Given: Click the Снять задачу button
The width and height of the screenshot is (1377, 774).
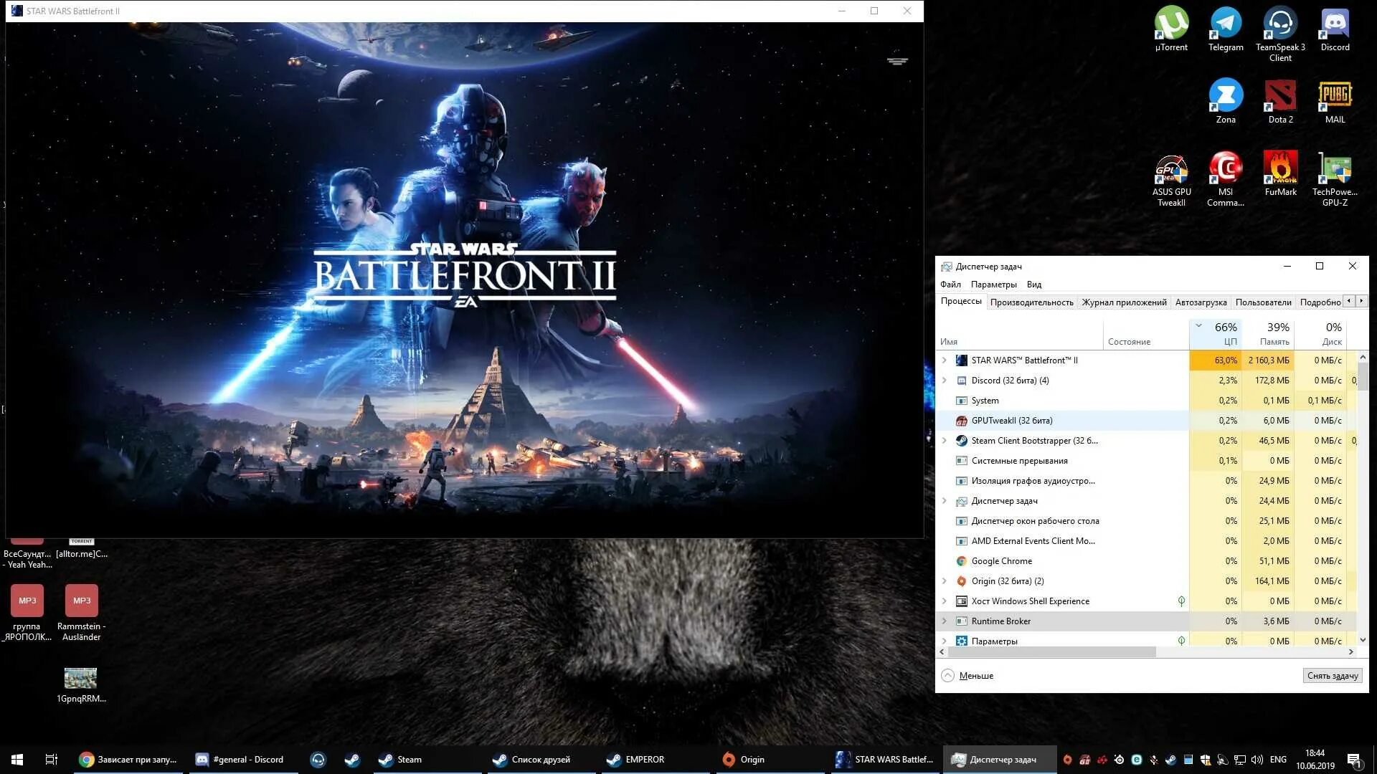Looking at the screenshot, I should (x=1332, y=676).
